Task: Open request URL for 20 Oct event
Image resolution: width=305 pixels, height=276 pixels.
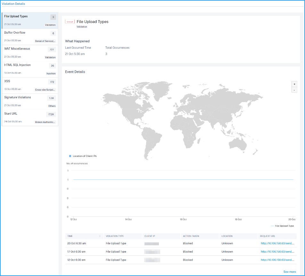Action: (x=277, y=243)
